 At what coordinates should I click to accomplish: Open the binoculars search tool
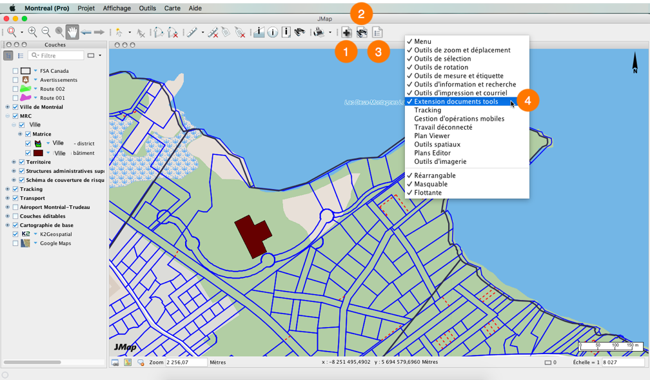(300, 32)
